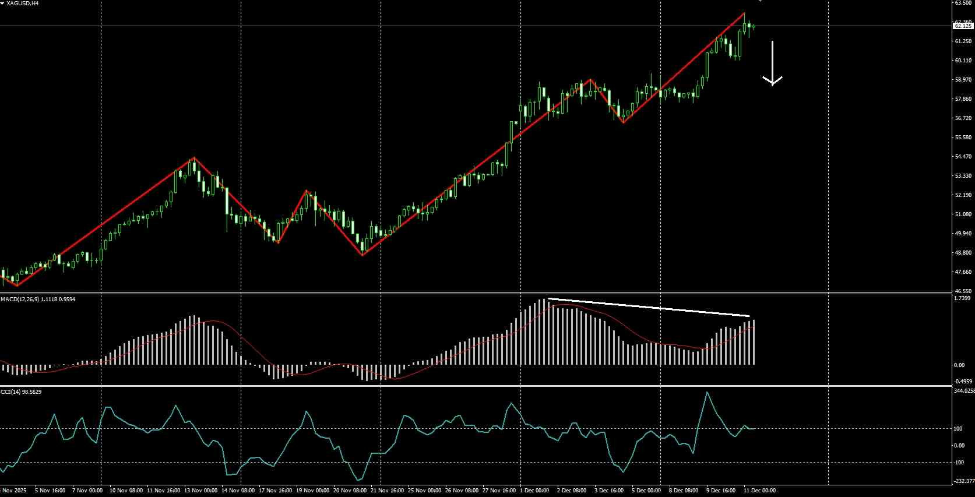Click the 58.970 price scale value
This screenshot has width=975, height=497.
(963, 80)
